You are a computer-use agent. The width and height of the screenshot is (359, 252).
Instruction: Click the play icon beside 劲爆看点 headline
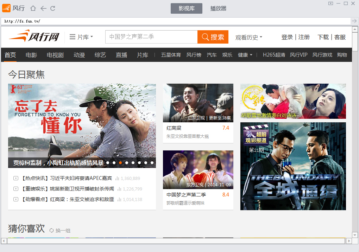pos(16,199)
